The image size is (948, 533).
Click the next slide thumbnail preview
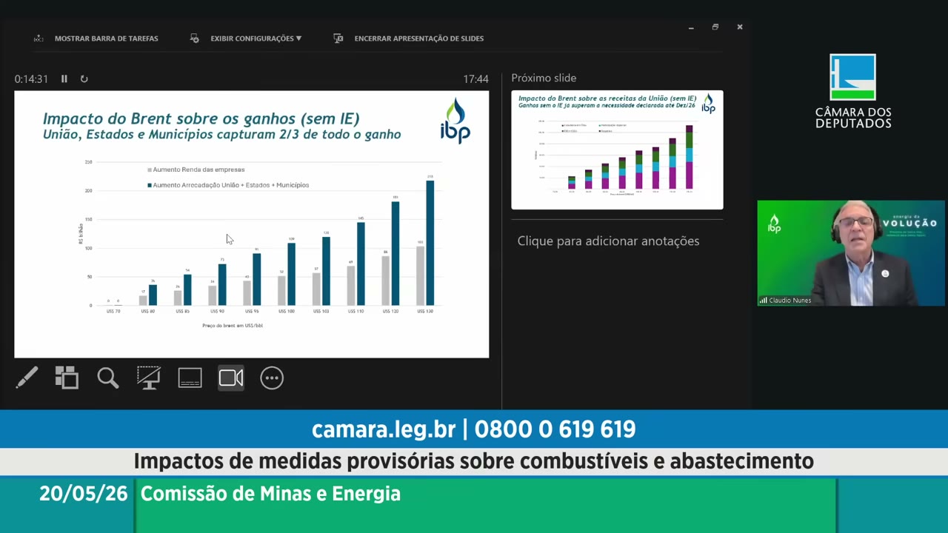[x=617, y=150]
